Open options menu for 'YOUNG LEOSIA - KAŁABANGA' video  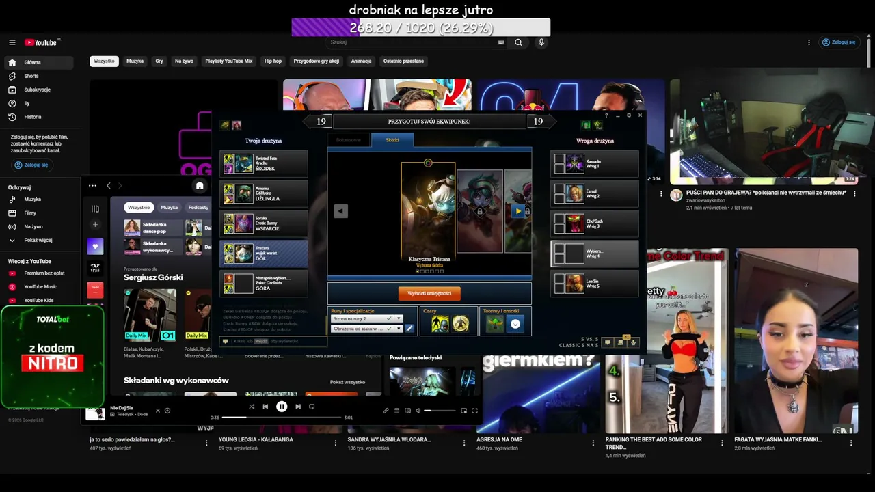click(335, 443)
